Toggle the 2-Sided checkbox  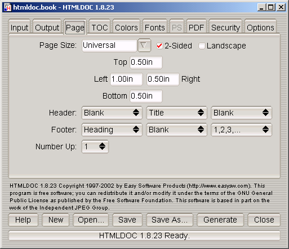(159, 46)
